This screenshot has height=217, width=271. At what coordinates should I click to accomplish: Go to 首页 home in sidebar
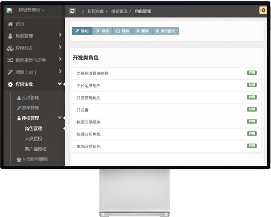pos(20,24)
